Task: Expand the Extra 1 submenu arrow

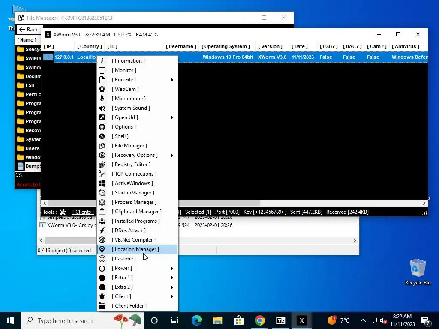Action: click(x=172, y=278)
